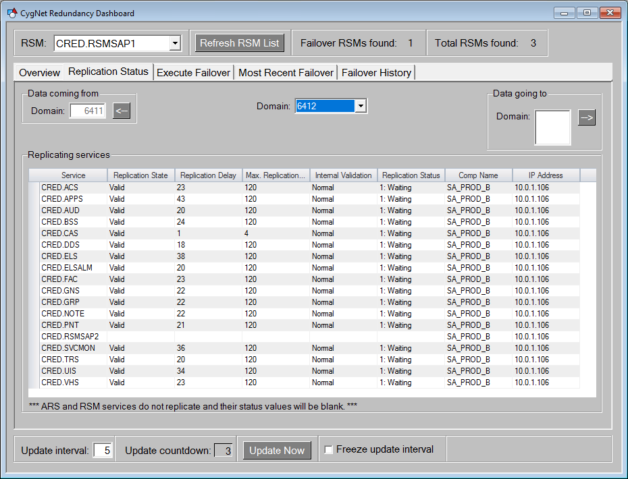Go to the Most Recent Failover tab
The width and height of the screenshot is (628, 479).
[286, 73]
